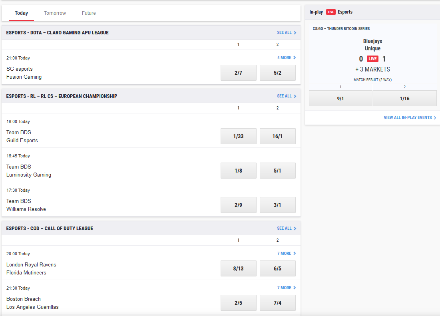
Task: Bet on Los Angeles Guerrillas at 7/4
Action: pyautogui.click(x=277, y=303)
